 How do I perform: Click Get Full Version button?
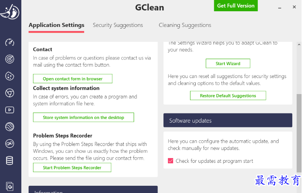coord(236,6)
